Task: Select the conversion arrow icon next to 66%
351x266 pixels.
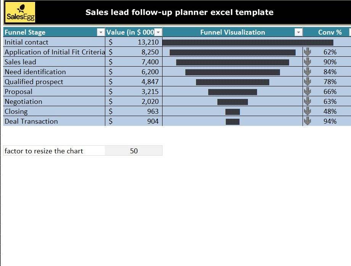Action: pos(307,92)
